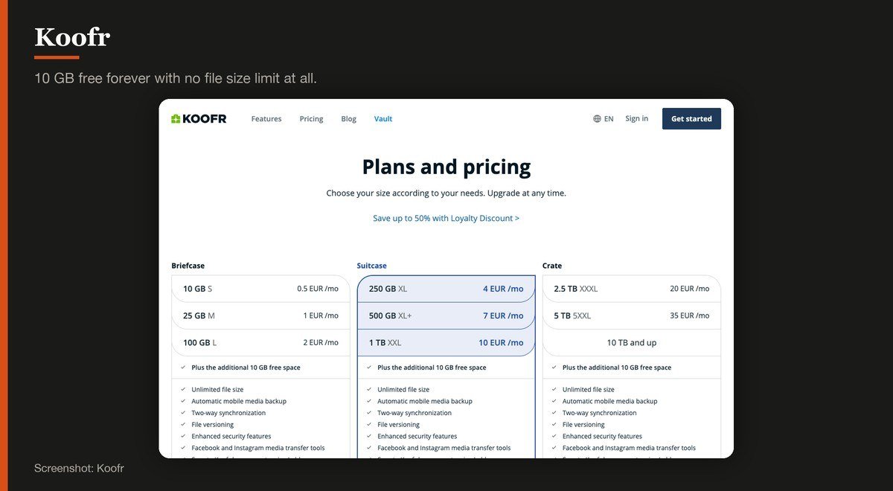Select the 5 TB 5XXL plan

tap(631, 315)
